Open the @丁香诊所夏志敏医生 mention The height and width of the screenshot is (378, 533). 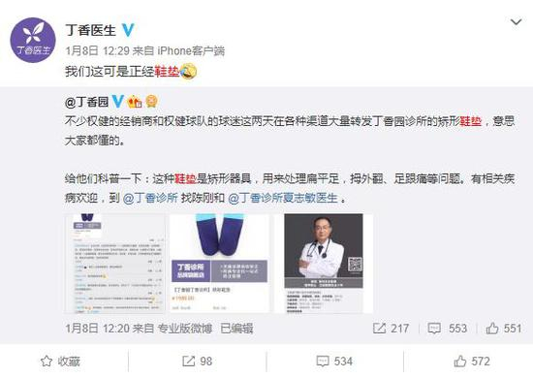coord(283,198)
